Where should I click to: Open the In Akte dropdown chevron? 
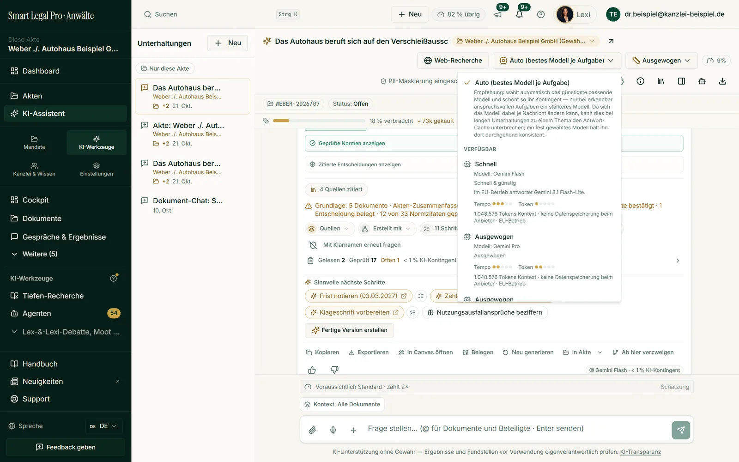[x=600, y=353]
